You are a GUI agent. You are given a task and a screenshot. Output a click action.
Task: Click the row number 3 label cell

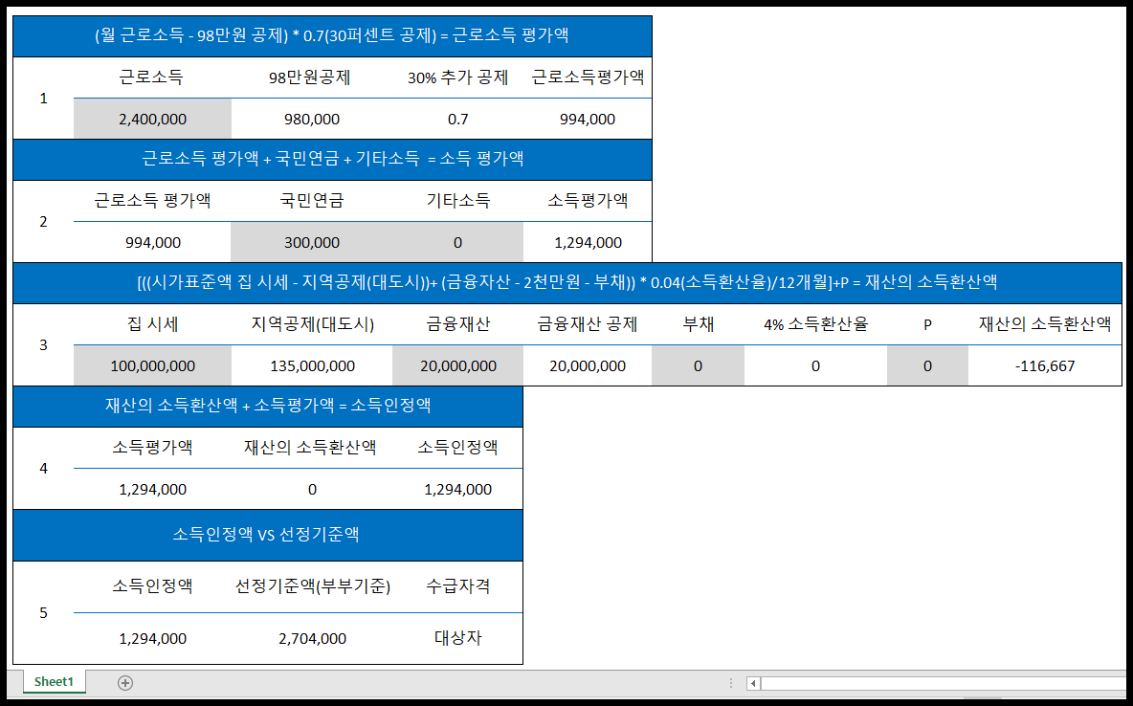(43, 345)
